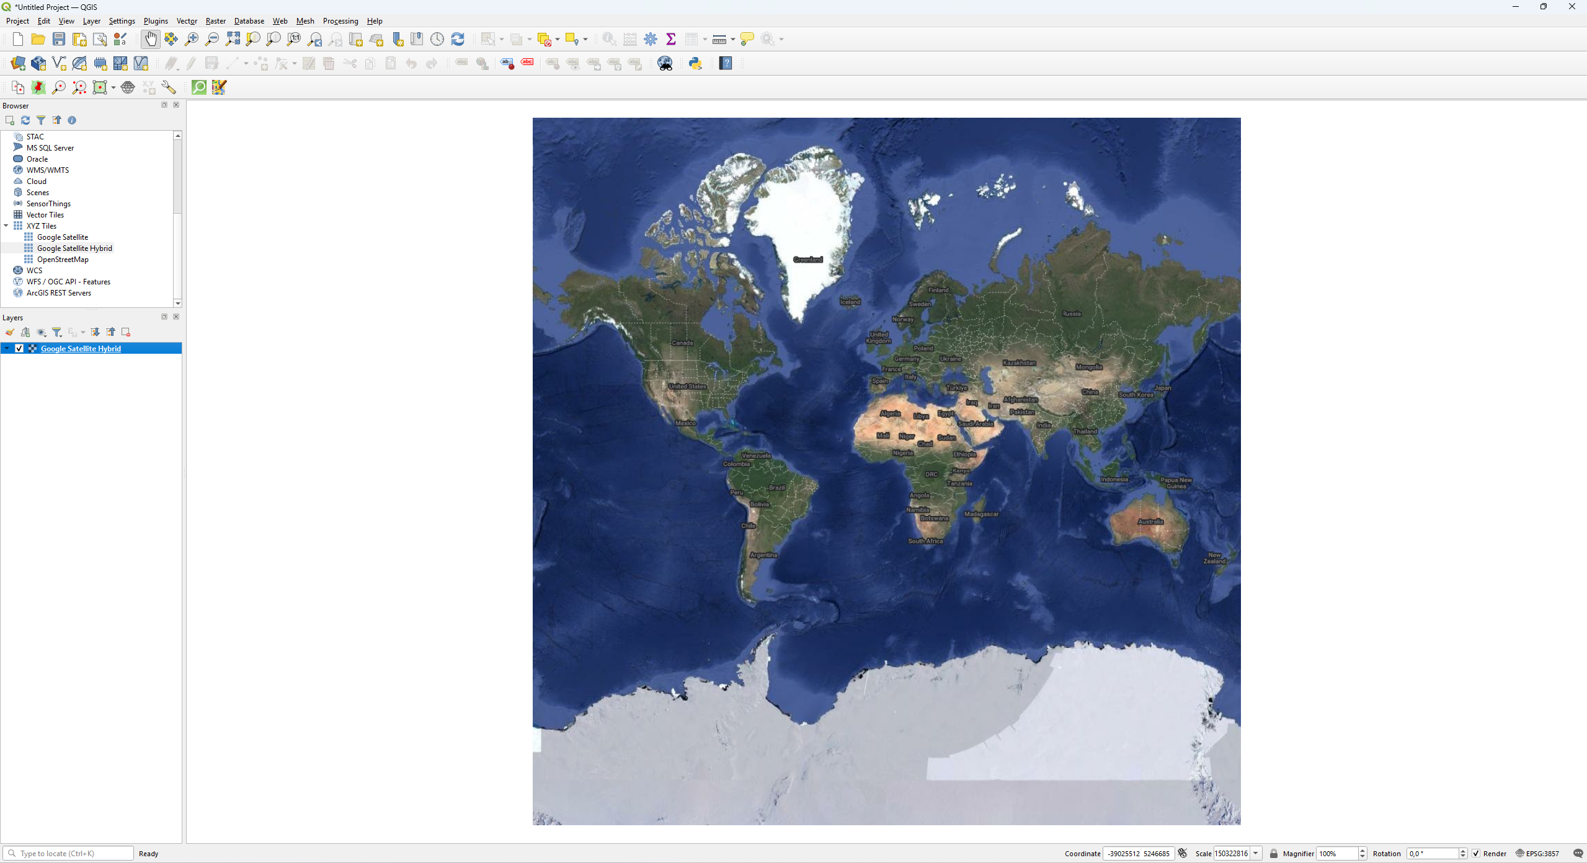Select the Pan Map hand tool
Viewport: 1587px width, 863px height.
coord(151,39)
